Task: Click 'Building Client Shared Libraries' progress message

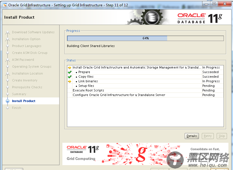Action: point(91,46)
